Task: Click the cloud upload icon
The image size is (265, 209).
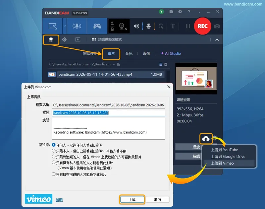Action: (x=206, y=139)
